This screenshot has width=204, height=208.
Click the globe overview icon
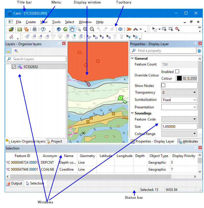pyautogui.click(x=59, y=29)
